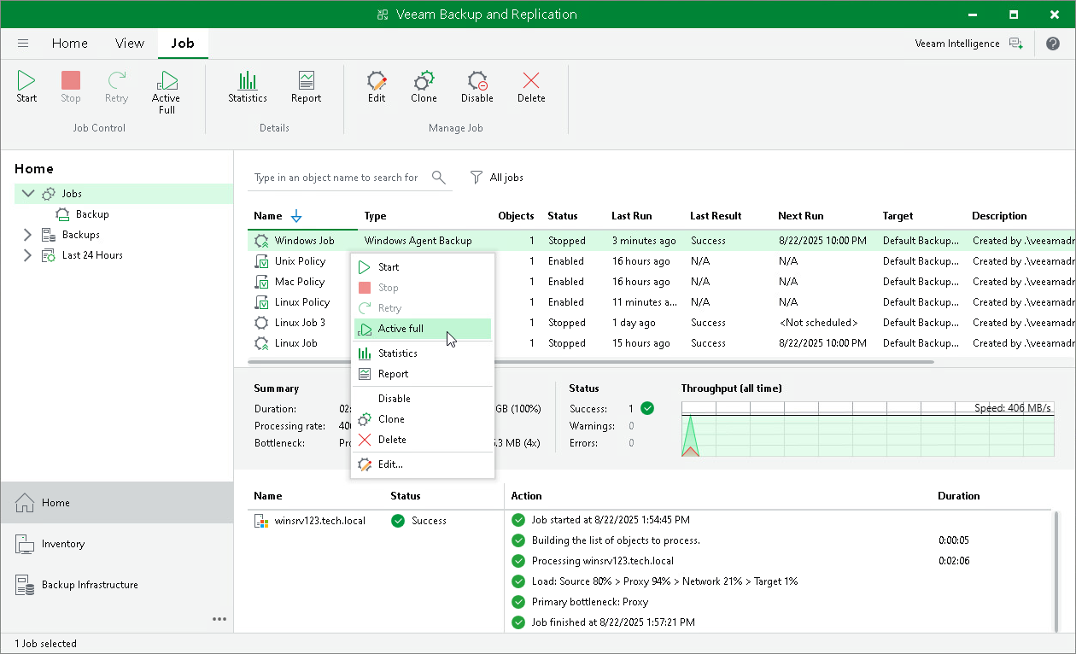Open the help question mark icon

(x=1053, y=44)
